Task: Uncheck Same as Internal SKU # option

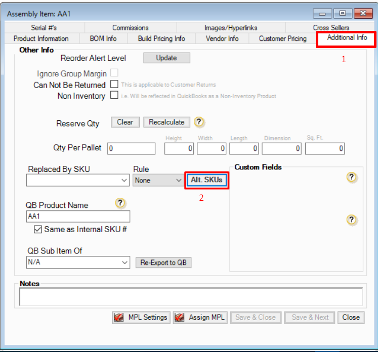Action: click(x=38, y=229)
